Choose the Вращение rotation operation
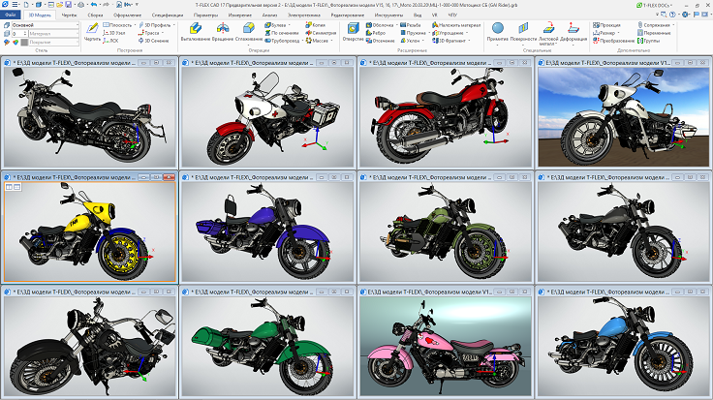 coord(223,32)
